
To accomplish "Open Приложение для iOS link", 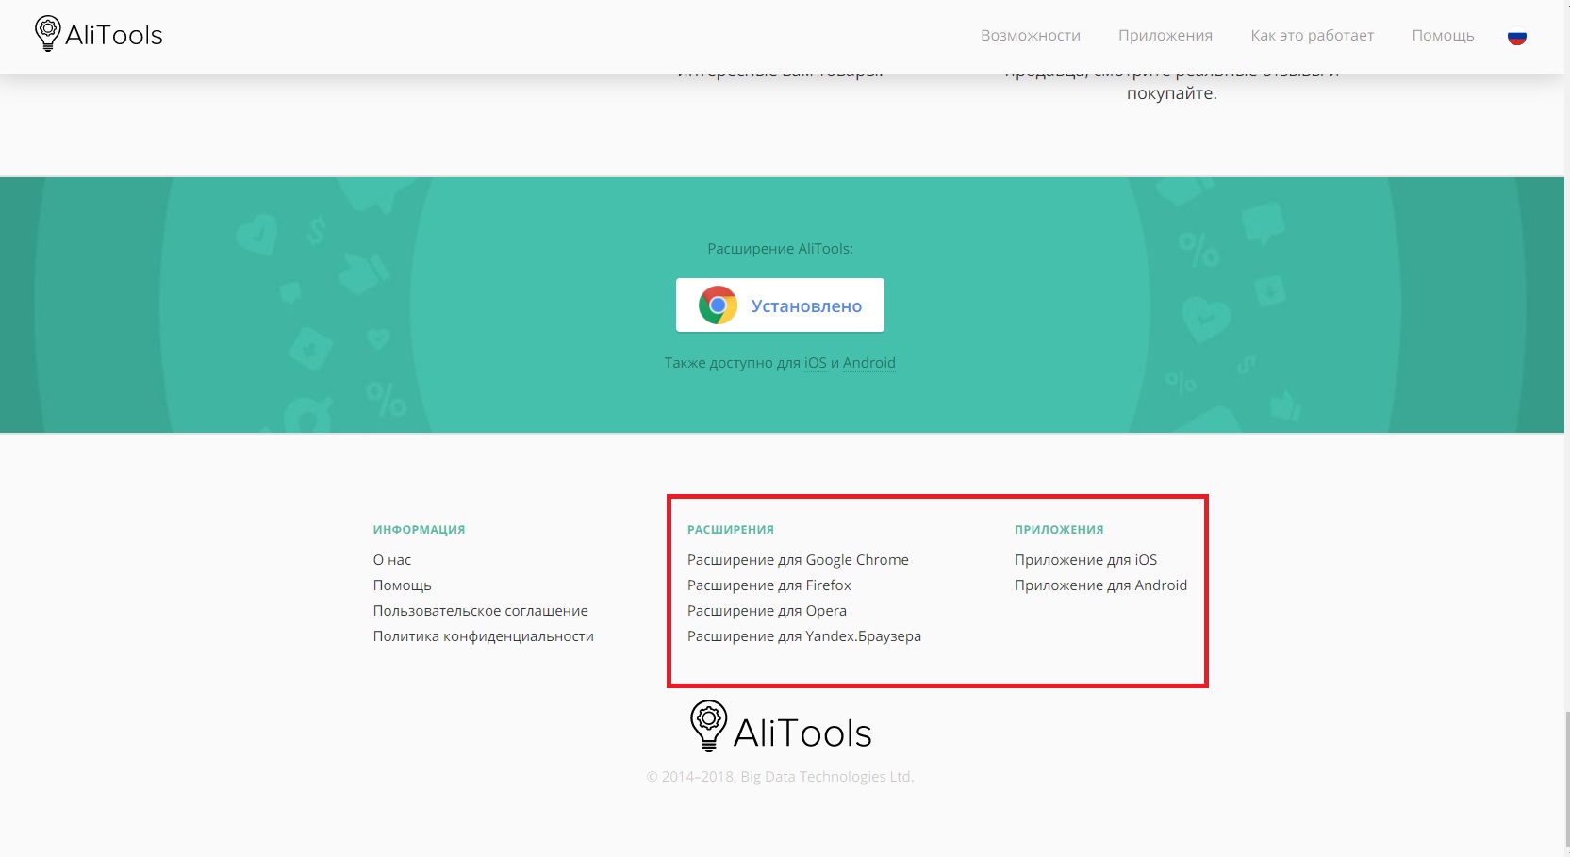I will (1085, 560).
